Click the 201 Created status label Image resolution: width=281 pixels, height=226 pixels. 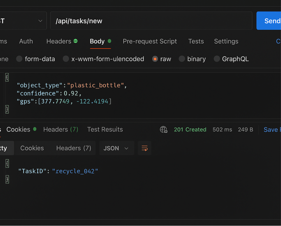coord(190,129)
